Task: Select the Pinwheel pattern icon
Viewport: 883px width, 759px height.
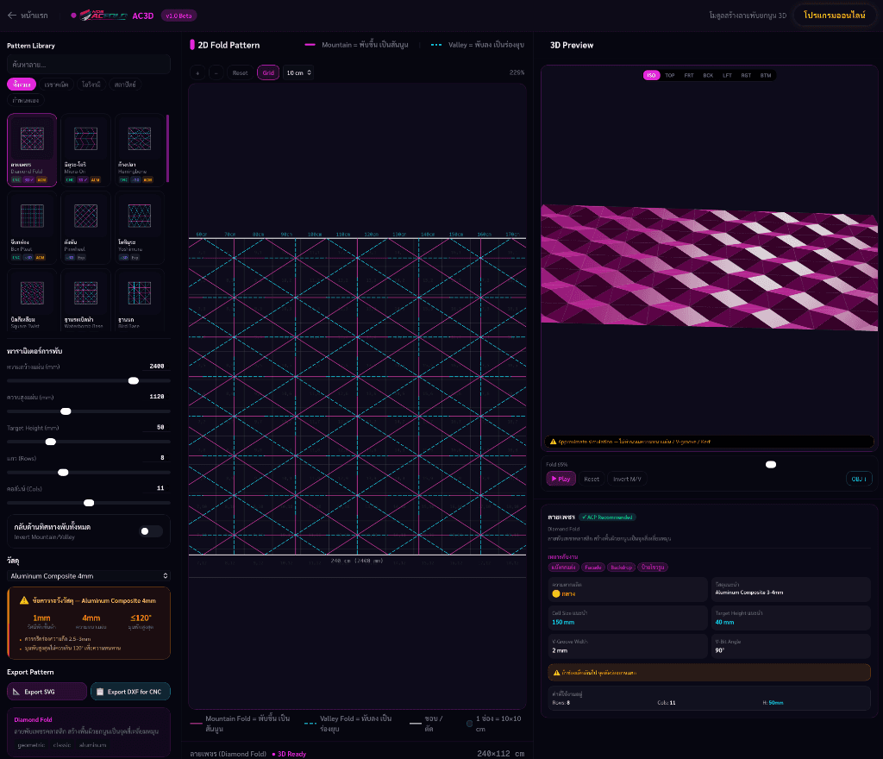Action: [x=85, y=216]
